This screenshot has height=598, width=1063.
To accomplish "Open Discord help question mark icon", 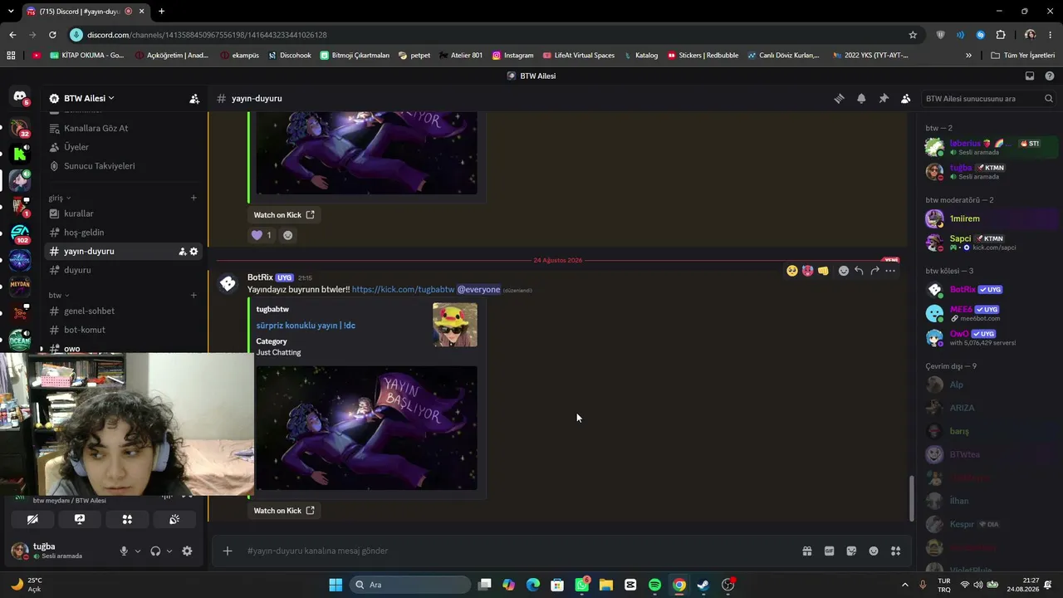I will 1050,76.
